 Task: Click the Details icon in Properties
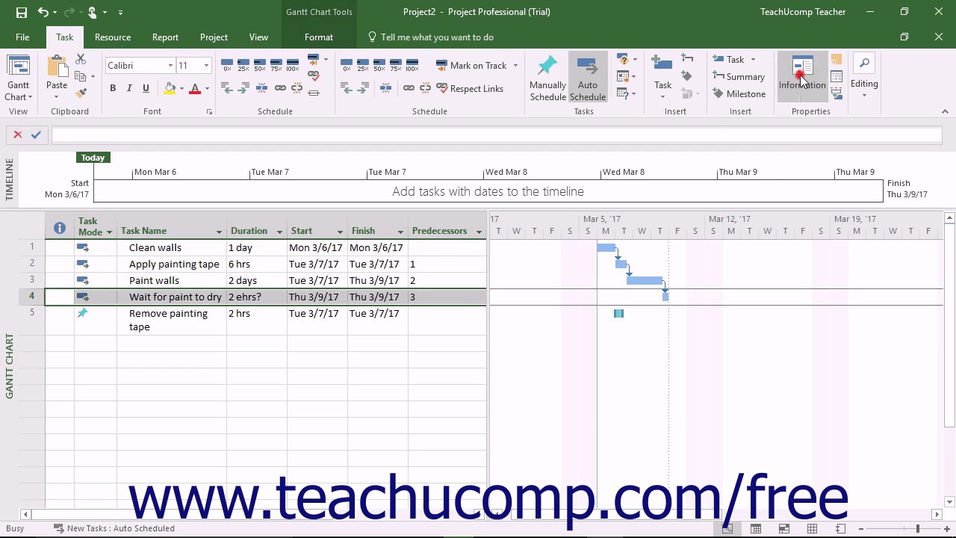(836, 76)
